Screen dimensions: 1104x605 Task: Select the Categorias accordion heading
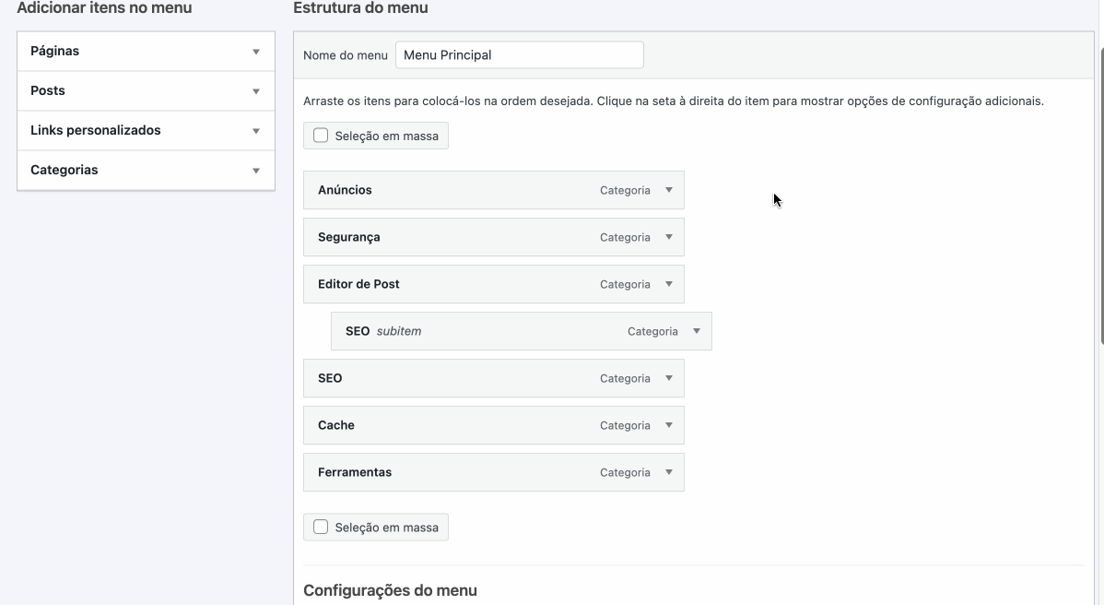(x=146, y=171)
